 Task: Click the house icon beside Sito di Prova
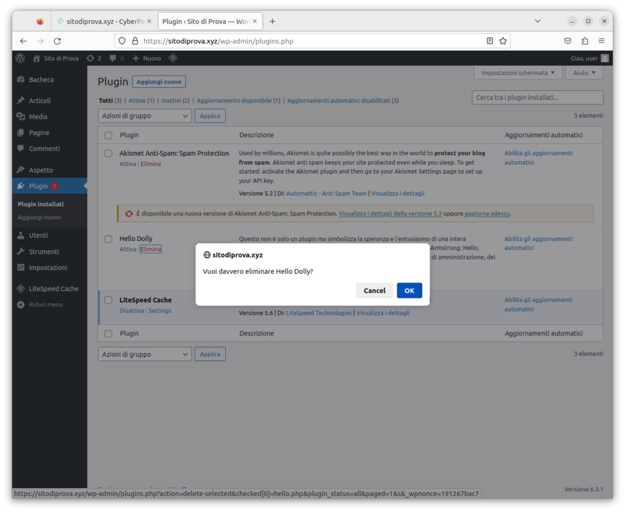point(36,58)
